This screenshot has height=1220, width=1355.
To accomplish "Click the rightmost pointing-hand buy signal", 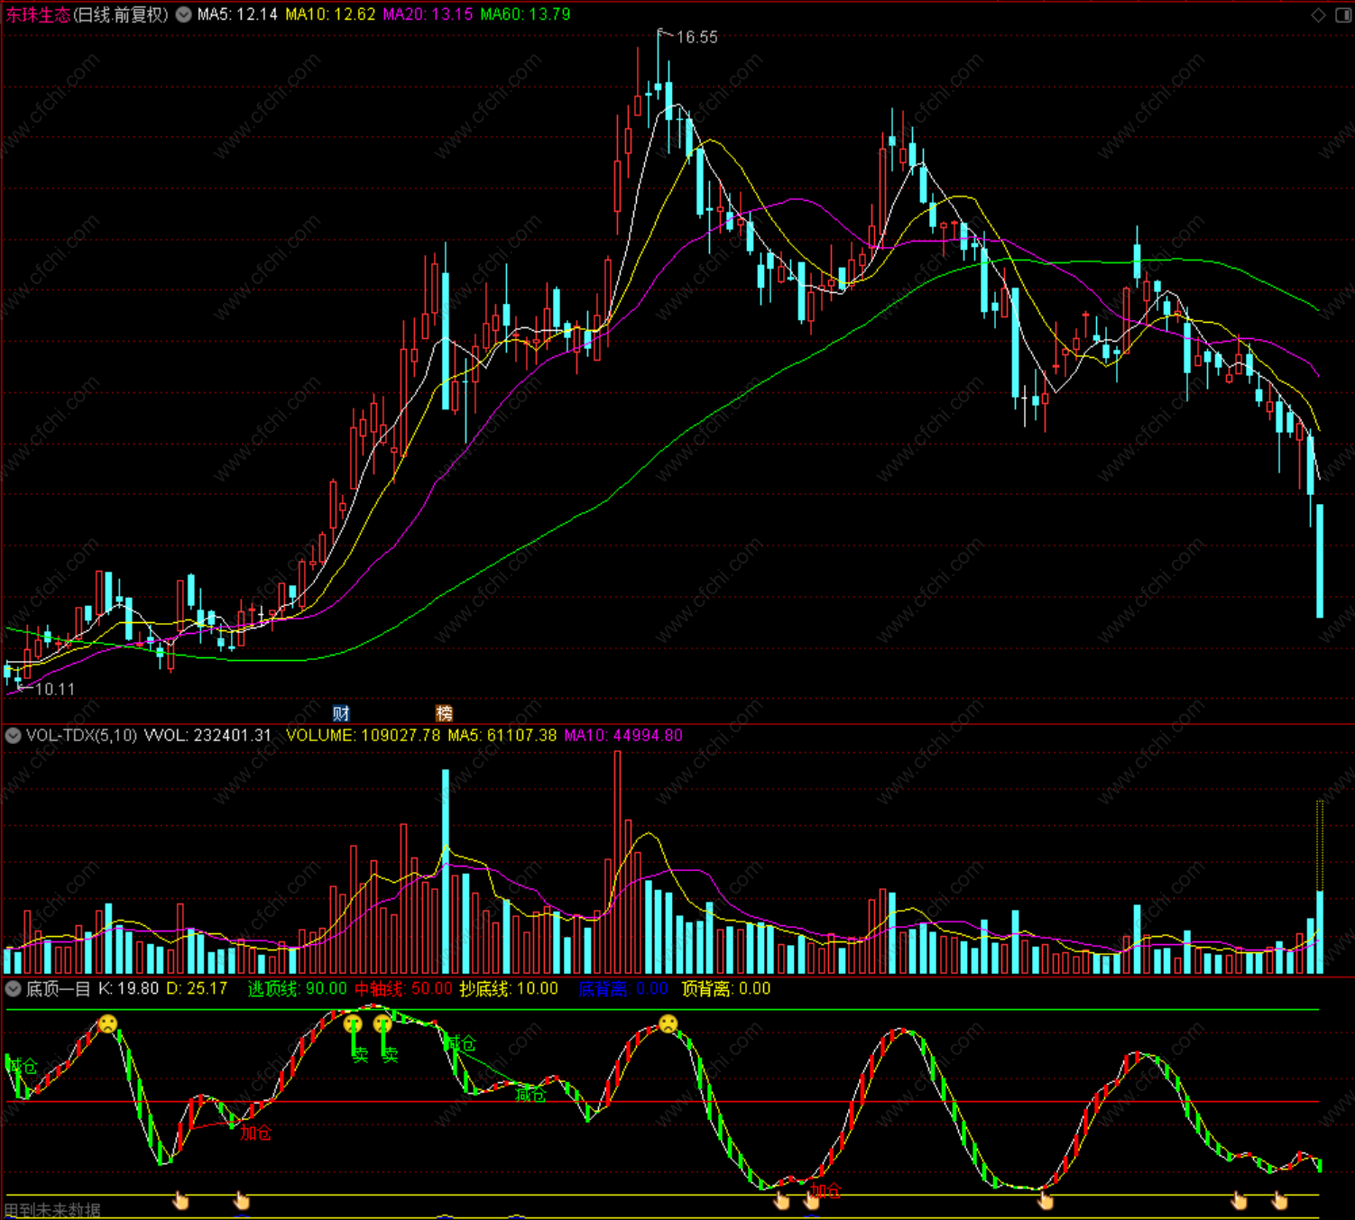I will tap(1279, 1200).
